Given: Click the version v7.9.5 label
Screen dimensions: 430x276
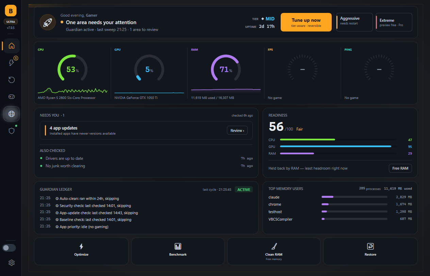Looking at the screenshot, I should pyautogui.click(x=11, y=28).
